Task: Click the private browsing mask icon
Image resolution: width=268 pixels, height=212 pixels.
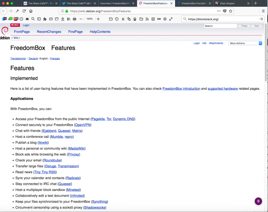Action: coord(159,19)
